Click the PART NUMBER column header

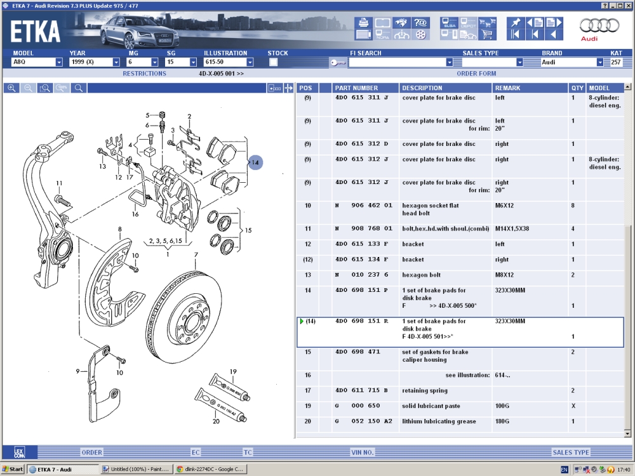pyautogui.click(x=366, y=88)
